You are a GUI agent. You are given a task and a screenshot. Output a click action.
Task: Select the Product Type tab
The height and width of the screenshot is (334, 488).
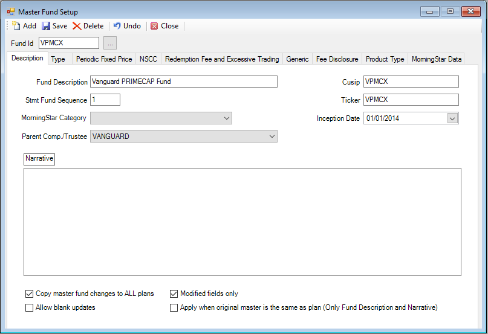pyautogui.click(x=385, y=59)
